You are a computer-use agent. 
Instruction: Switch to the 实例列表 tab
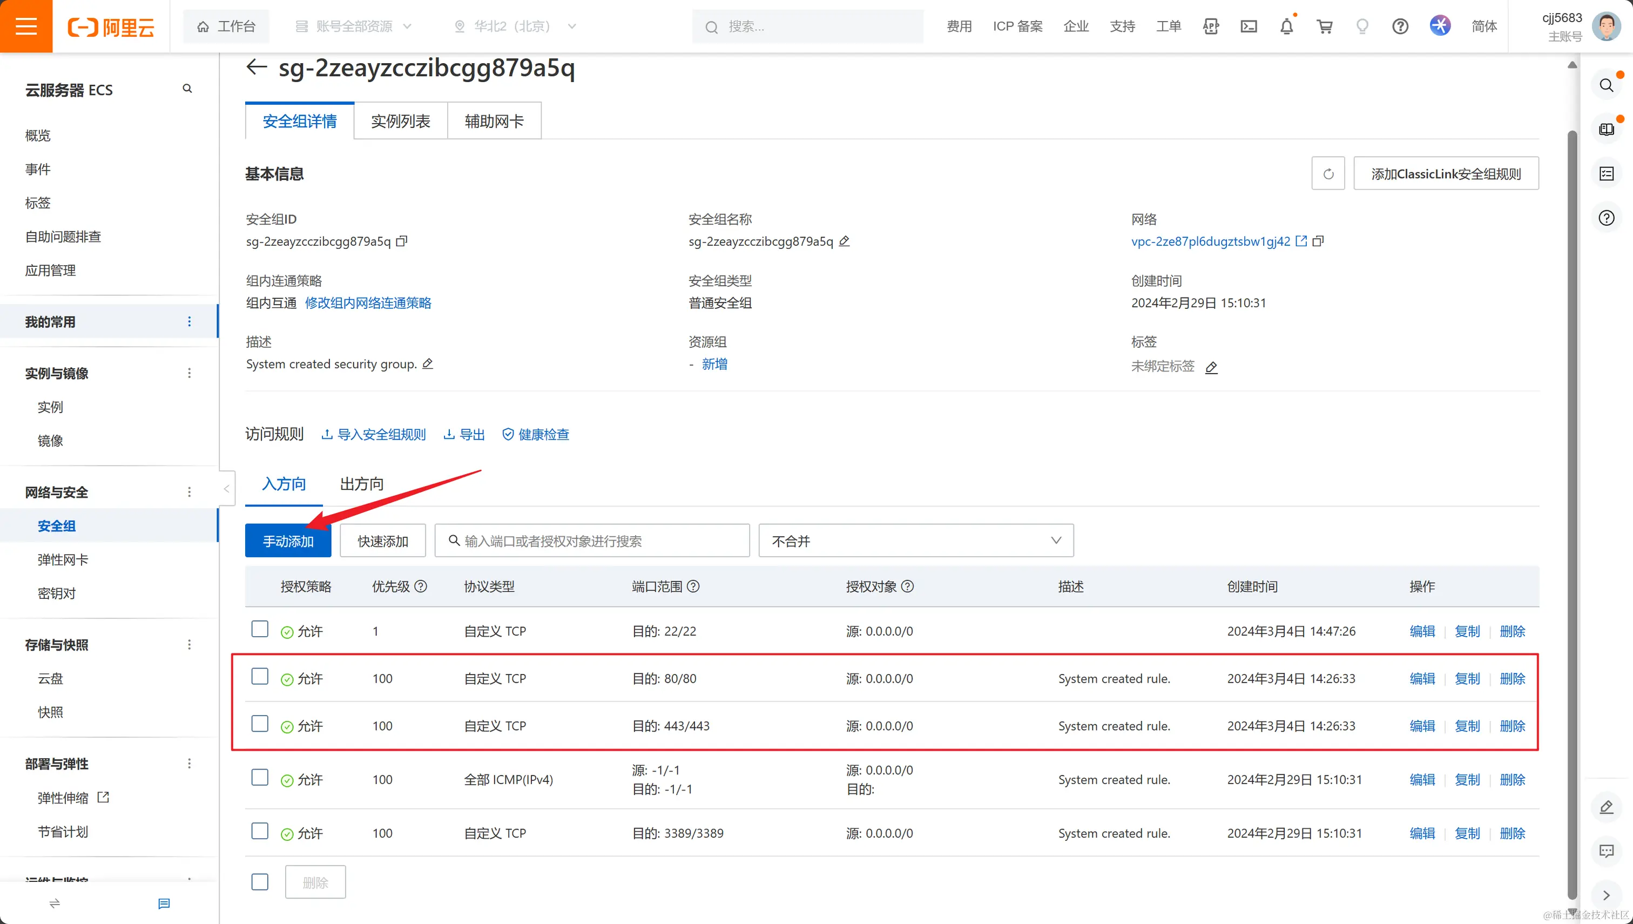click(400, 120)
